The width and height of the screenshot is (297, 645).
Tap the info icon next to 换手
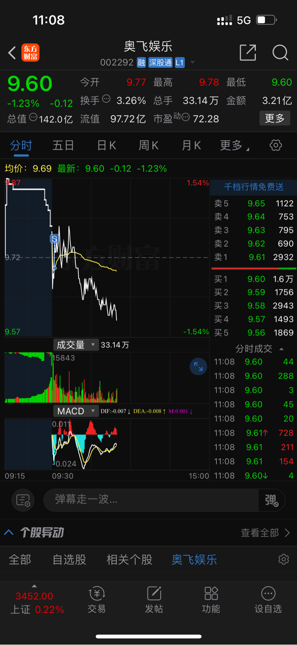(106, 99)
